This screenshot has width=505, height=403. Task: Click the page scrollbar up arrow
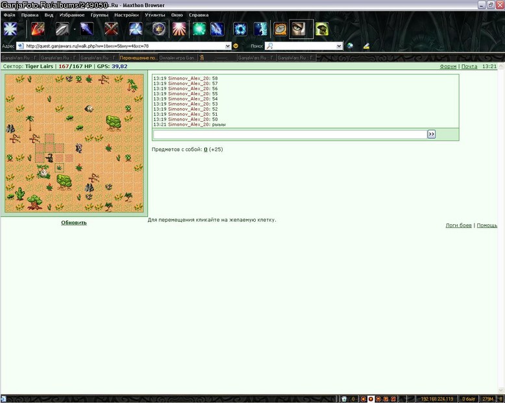501,66
